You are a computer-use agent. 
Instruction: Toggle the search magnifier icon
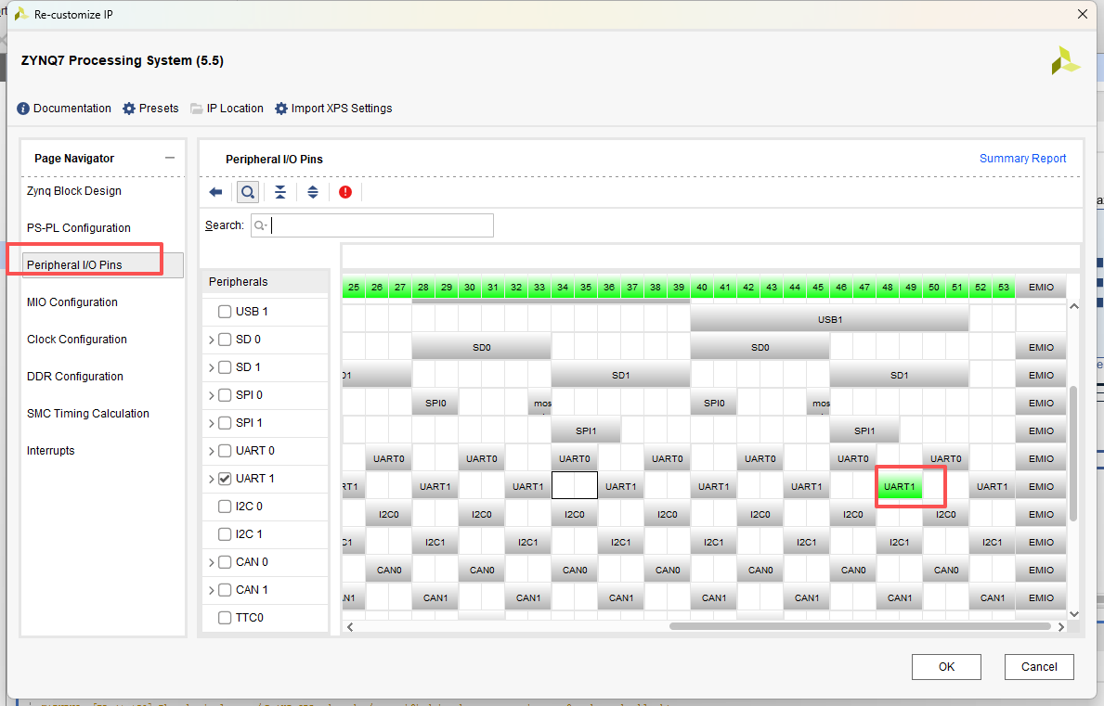click(x=248, y=192)
